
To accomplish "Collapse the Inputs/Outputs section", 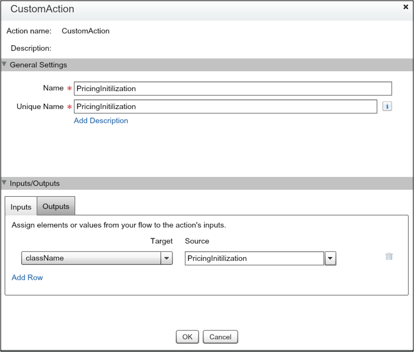I will [x=4, y=183].
